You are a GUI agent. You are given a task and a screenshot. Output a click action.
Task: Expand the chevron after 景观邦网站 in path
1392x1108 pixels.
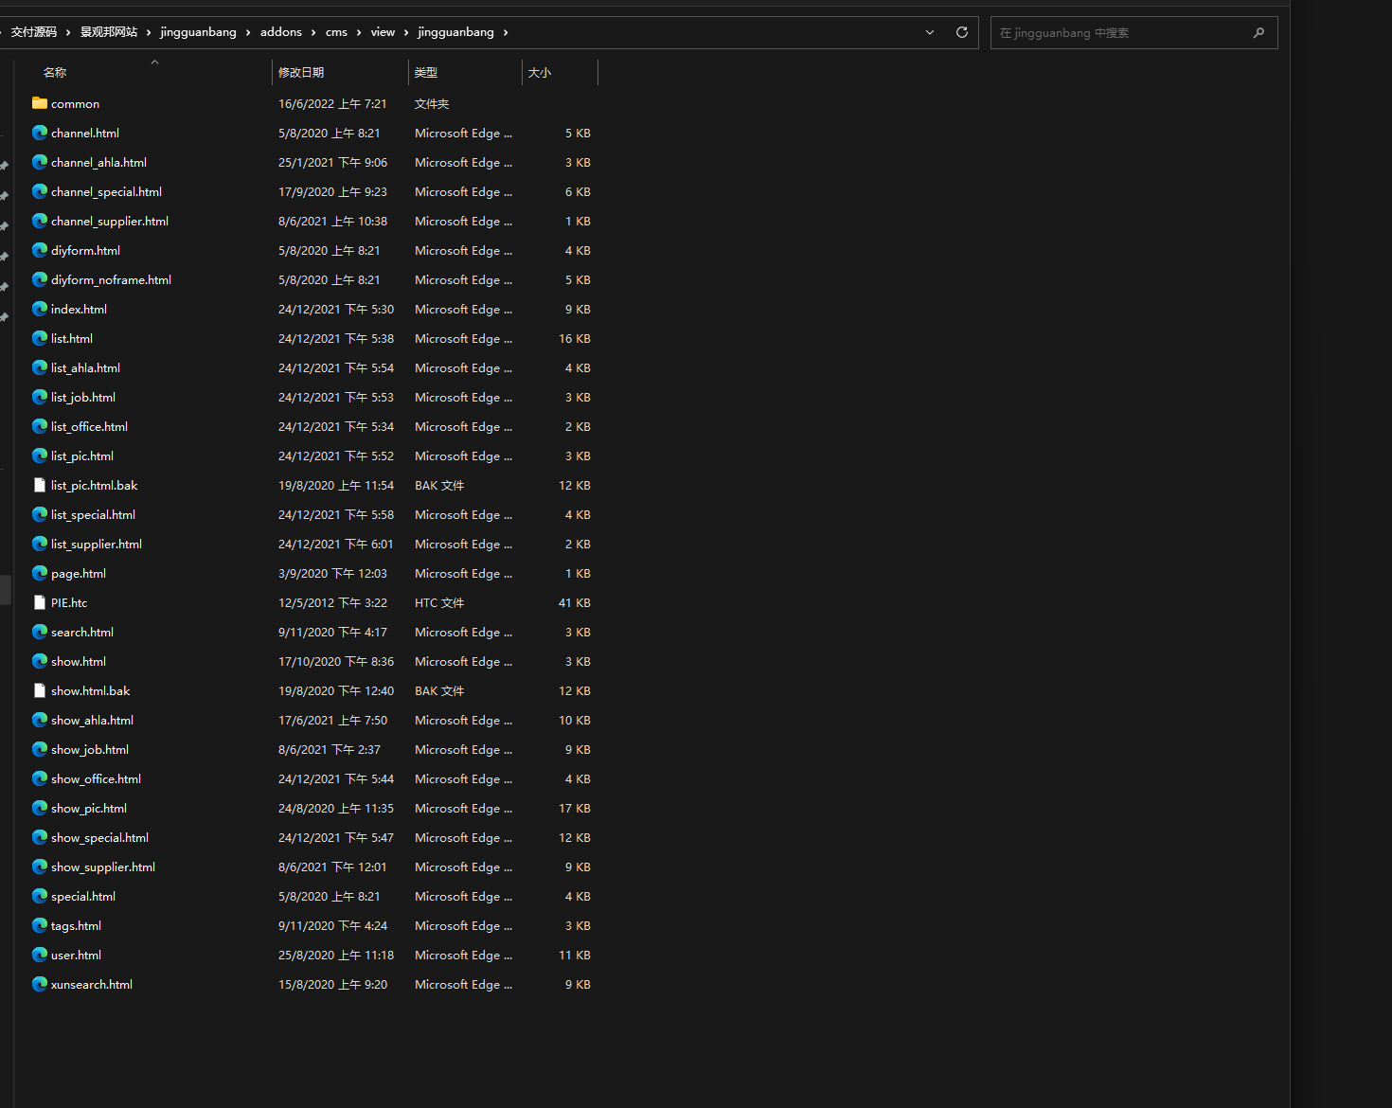pyautogui.click(x=149, y=32)
